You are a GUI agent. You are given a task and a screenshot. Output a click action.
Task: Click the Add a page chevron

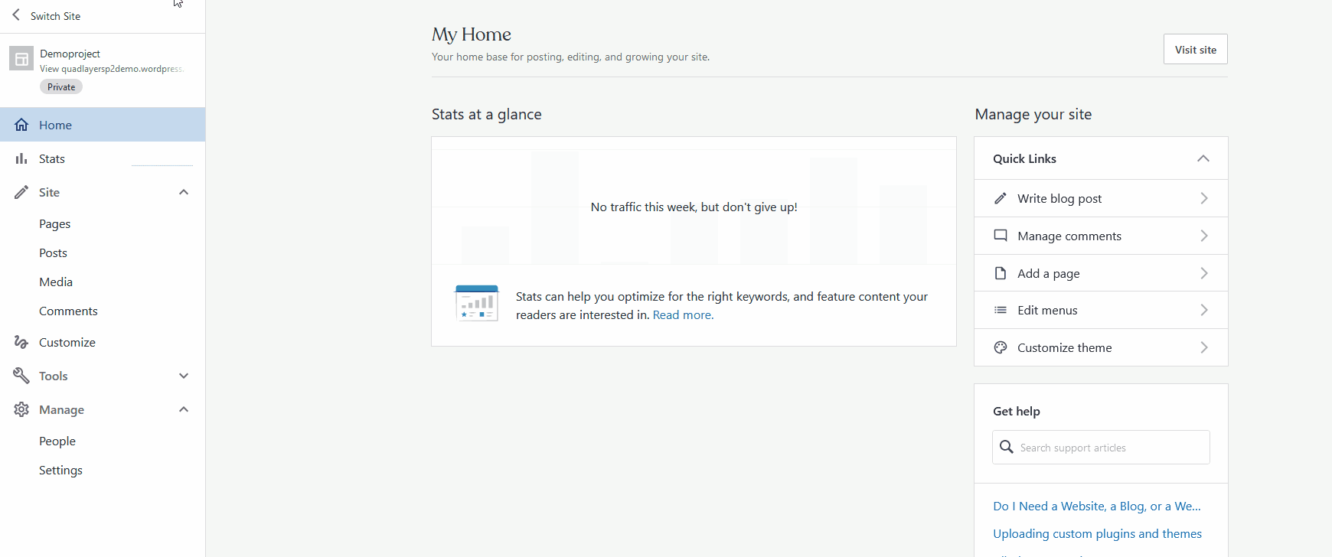pos(1204,273)
